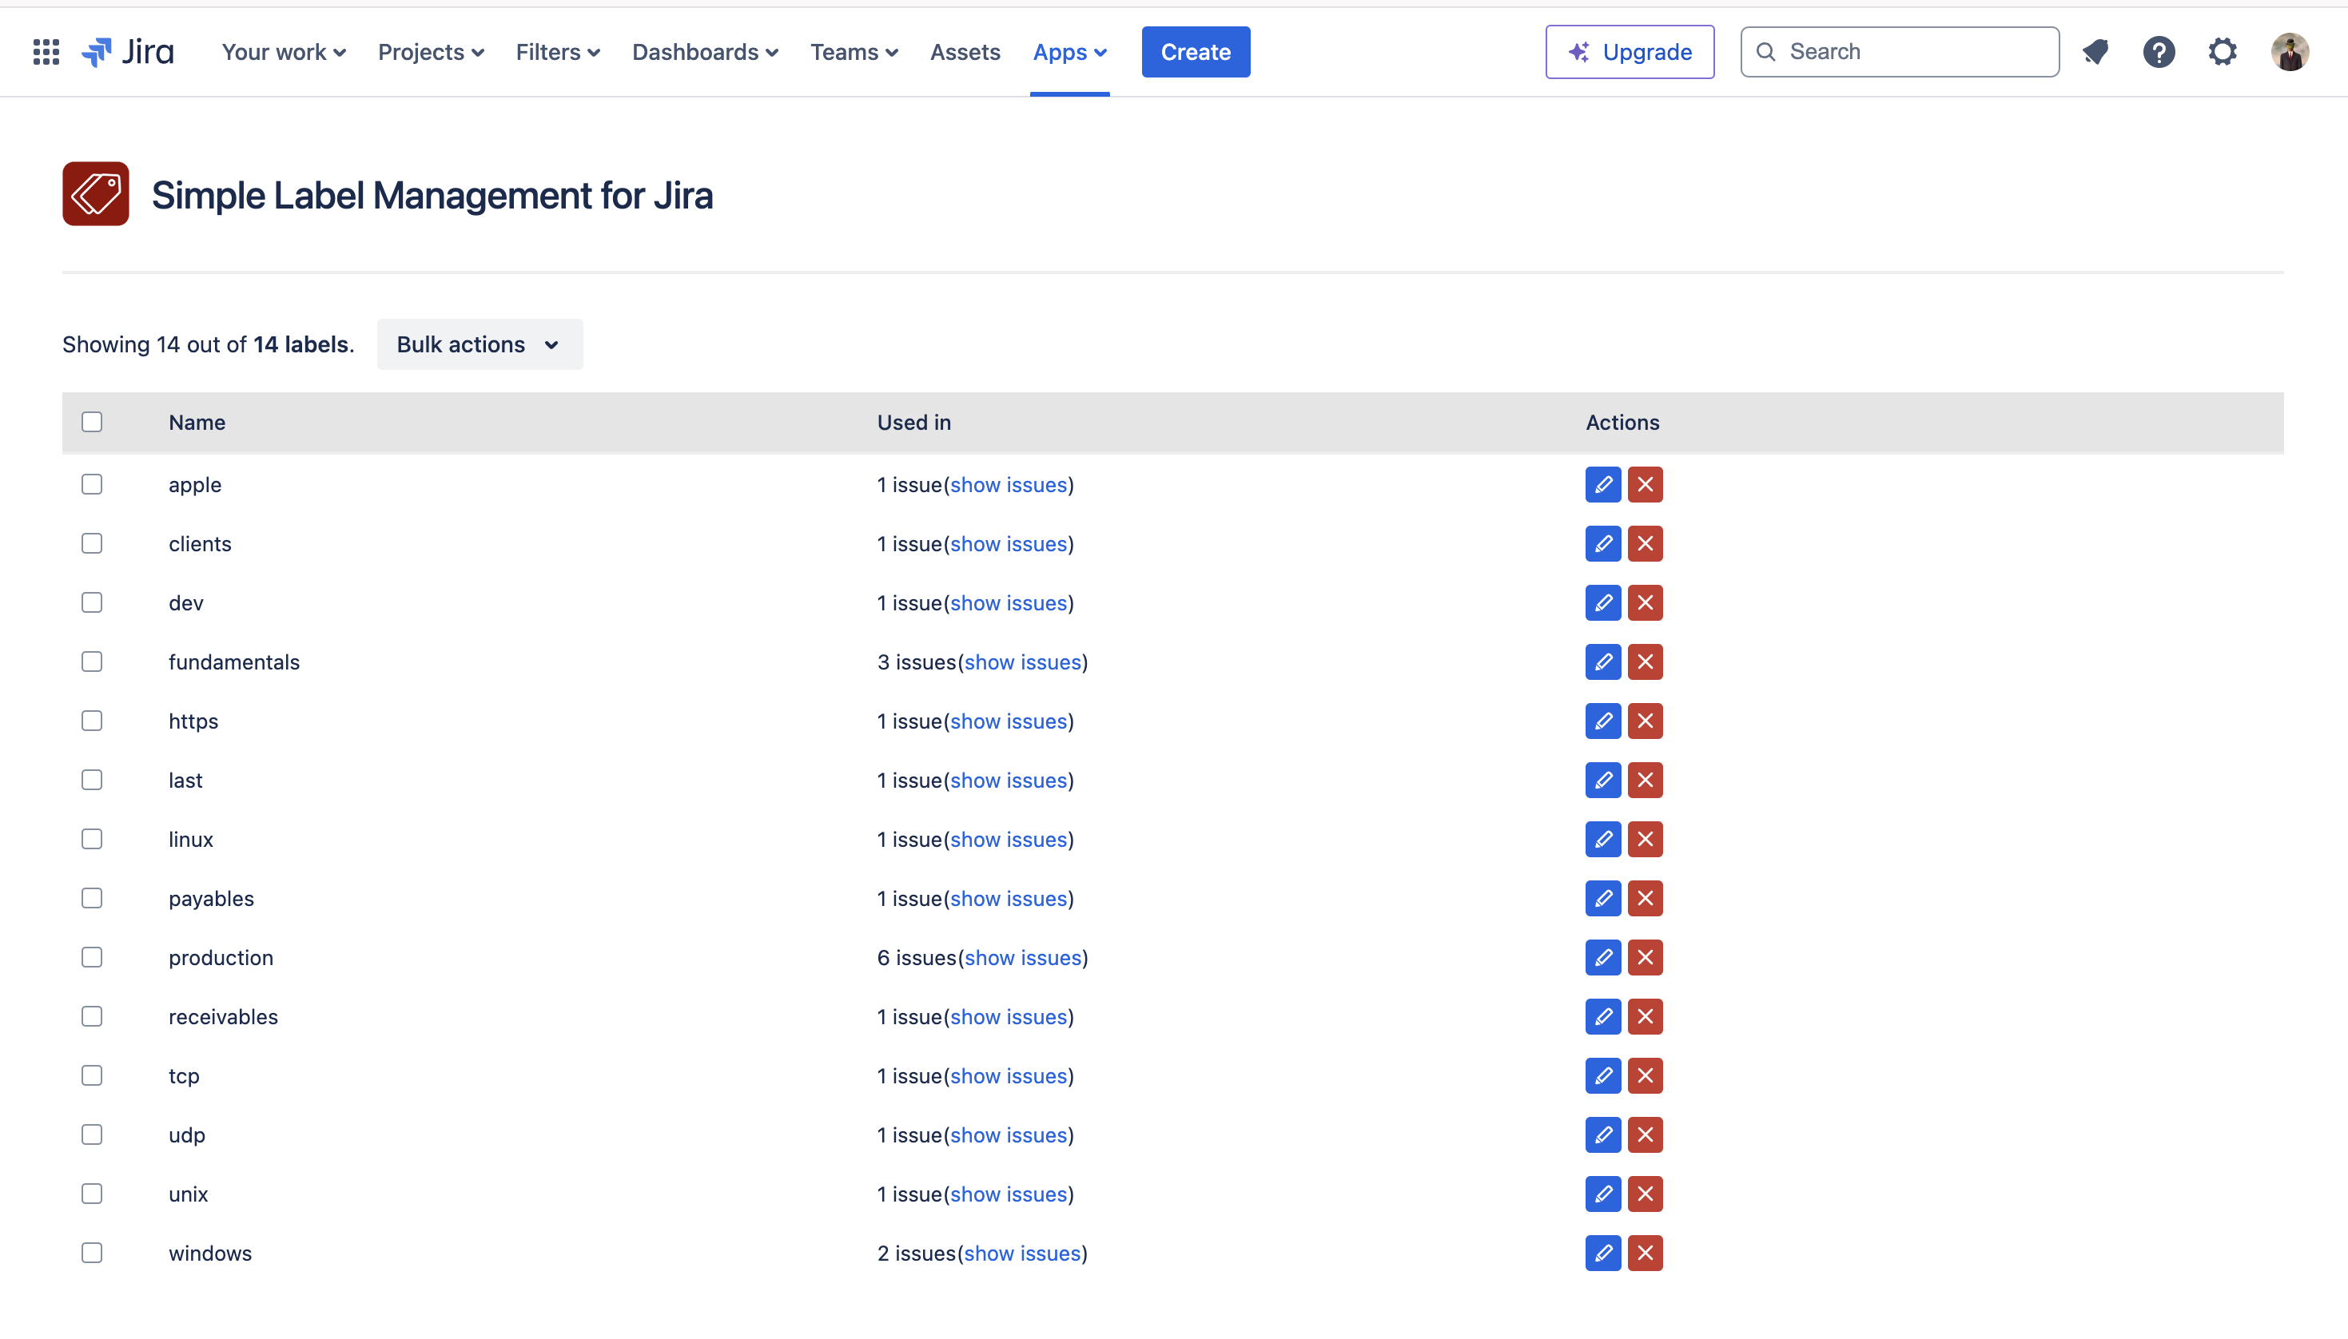Screen dimensions: 2348x1339
Task: Open the Apps menu tab
Action: coord(1069,51)
